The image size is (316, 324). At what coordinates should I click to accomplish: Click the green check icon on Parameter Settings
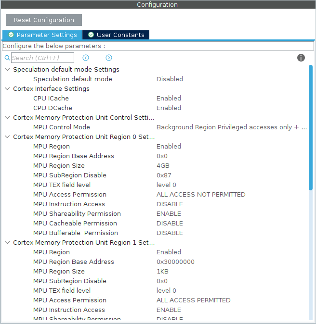click(x=11, y=35)
